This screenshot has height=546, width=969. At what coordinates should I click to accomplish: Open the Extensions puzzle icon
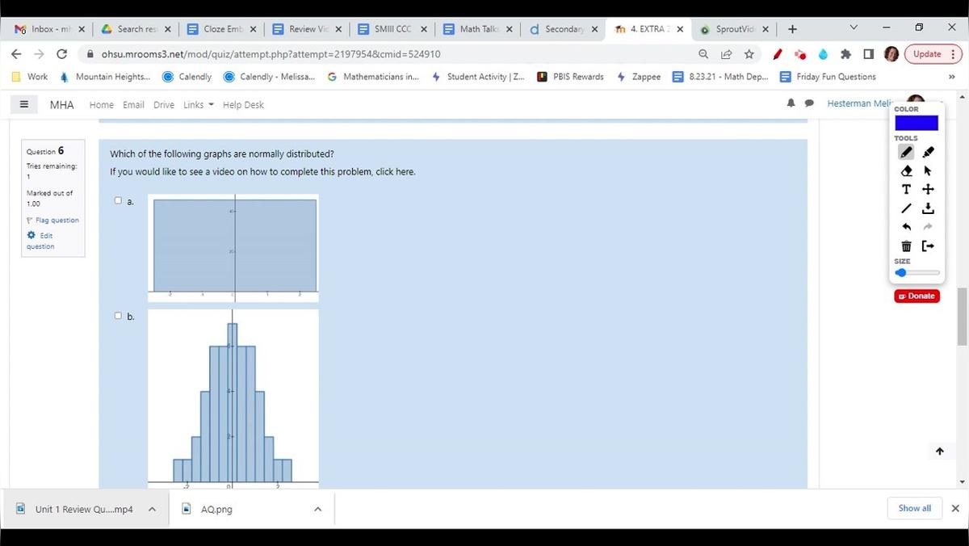(845, 54)
